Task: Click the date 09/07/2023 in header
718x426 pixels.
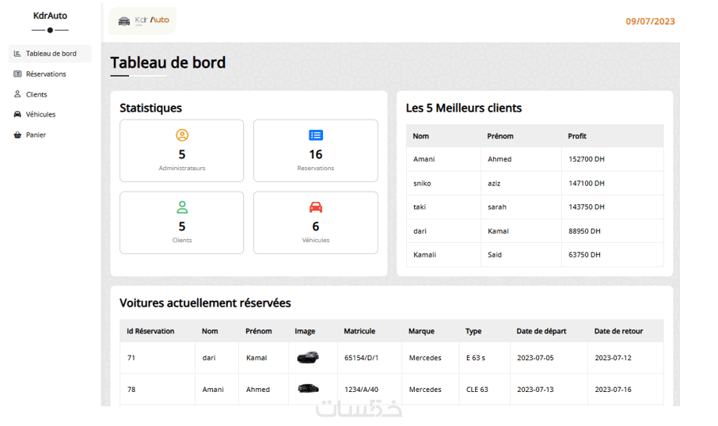Action: coord(650,21)
